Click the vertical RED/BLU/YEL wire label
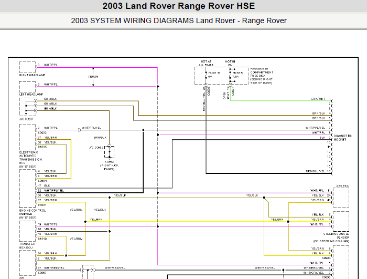Screen dimensions: 367x279 [x=204, y=101]
